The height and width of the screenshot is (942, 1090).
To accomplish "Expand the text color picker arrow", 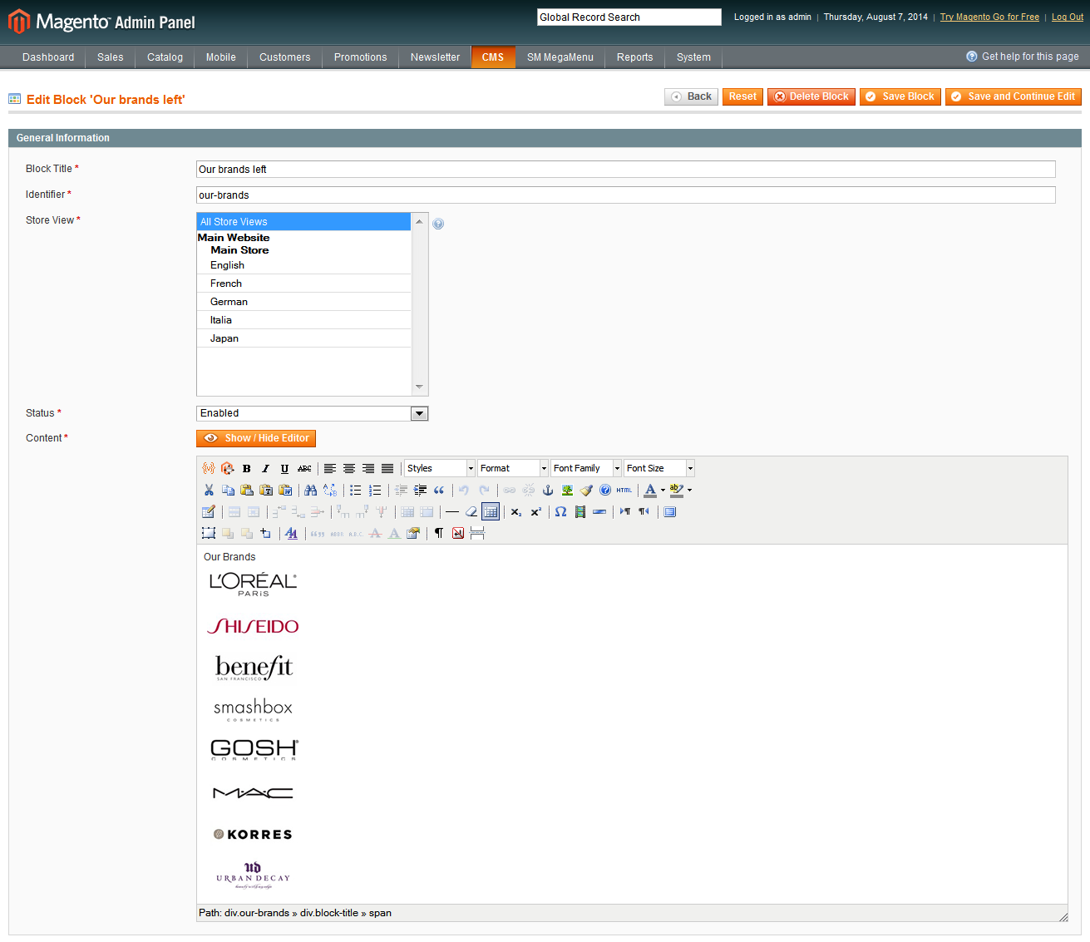I will 663,490.
